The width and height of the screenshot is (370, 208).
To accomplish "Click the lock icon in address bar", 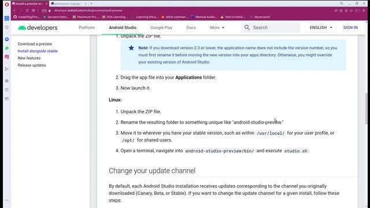I will 50,10.
